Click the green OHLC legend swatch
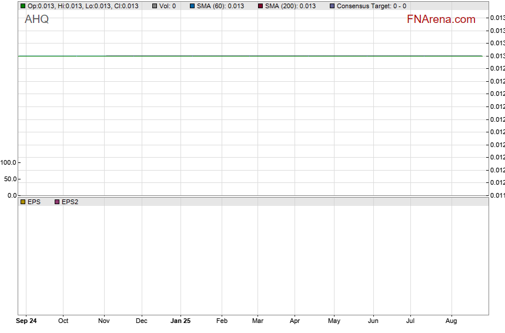Viewport: 505px width, 333px height. tap(23, 6)
